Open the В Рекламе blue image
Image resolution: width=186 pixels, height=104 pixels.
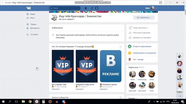click(x=111, y=66)
